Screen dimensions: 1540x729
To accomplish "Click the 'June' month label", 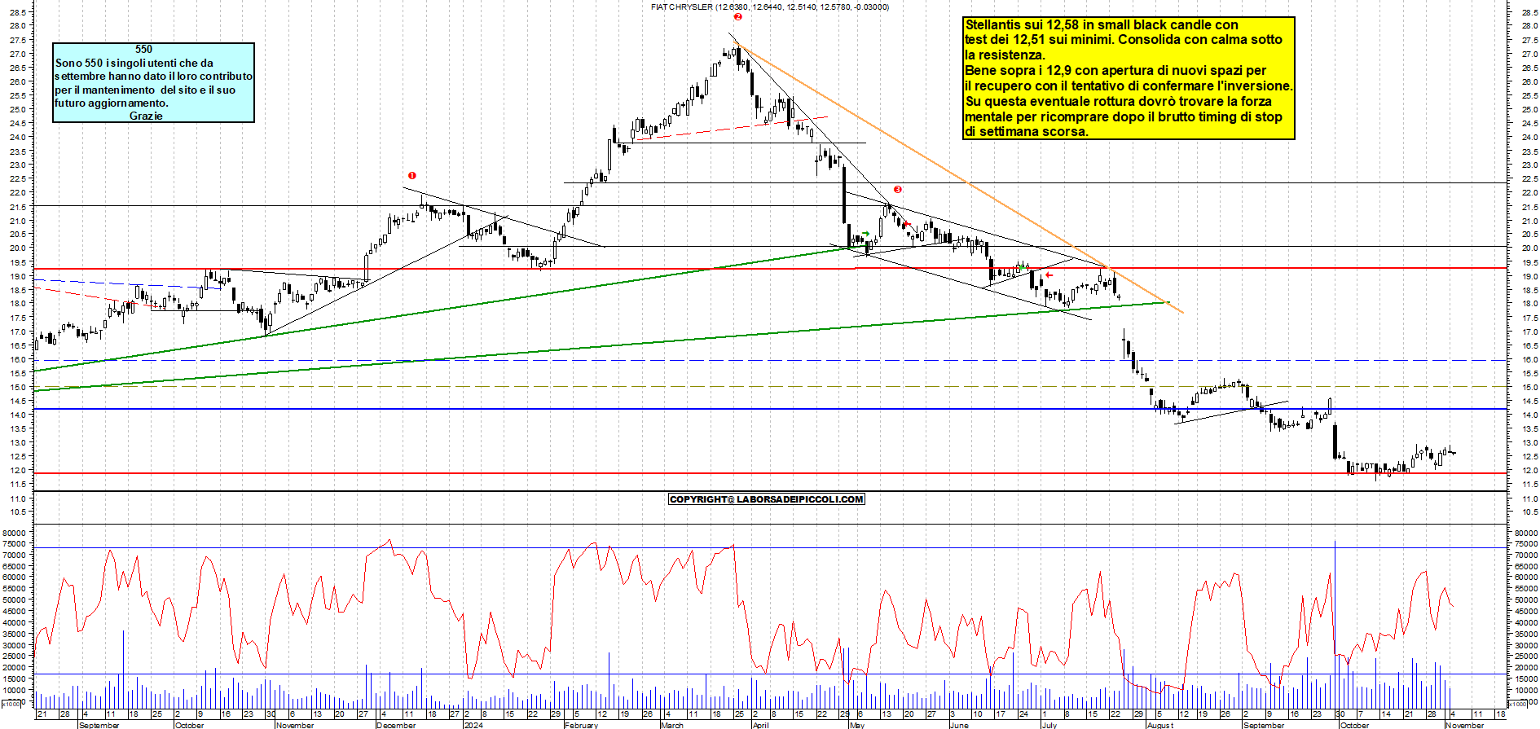I will [959, 725].
